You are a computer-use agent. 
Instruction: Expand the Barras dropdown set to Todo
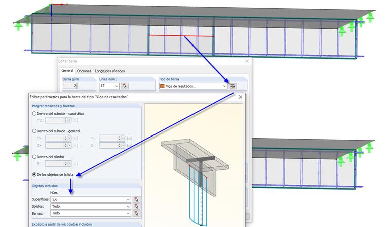pyautogui.click(x=128, y=213)
